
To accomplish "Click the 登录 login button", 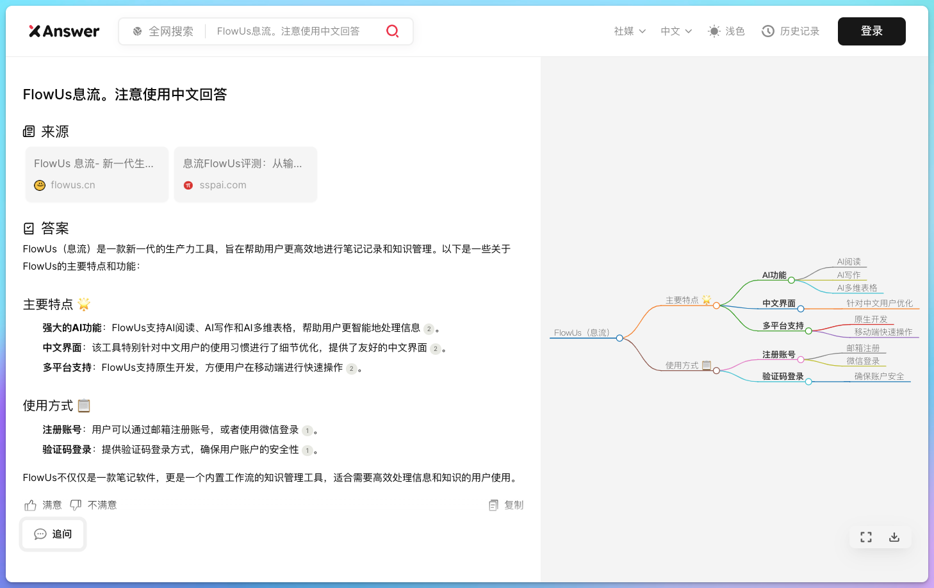I will pos(871,31).
